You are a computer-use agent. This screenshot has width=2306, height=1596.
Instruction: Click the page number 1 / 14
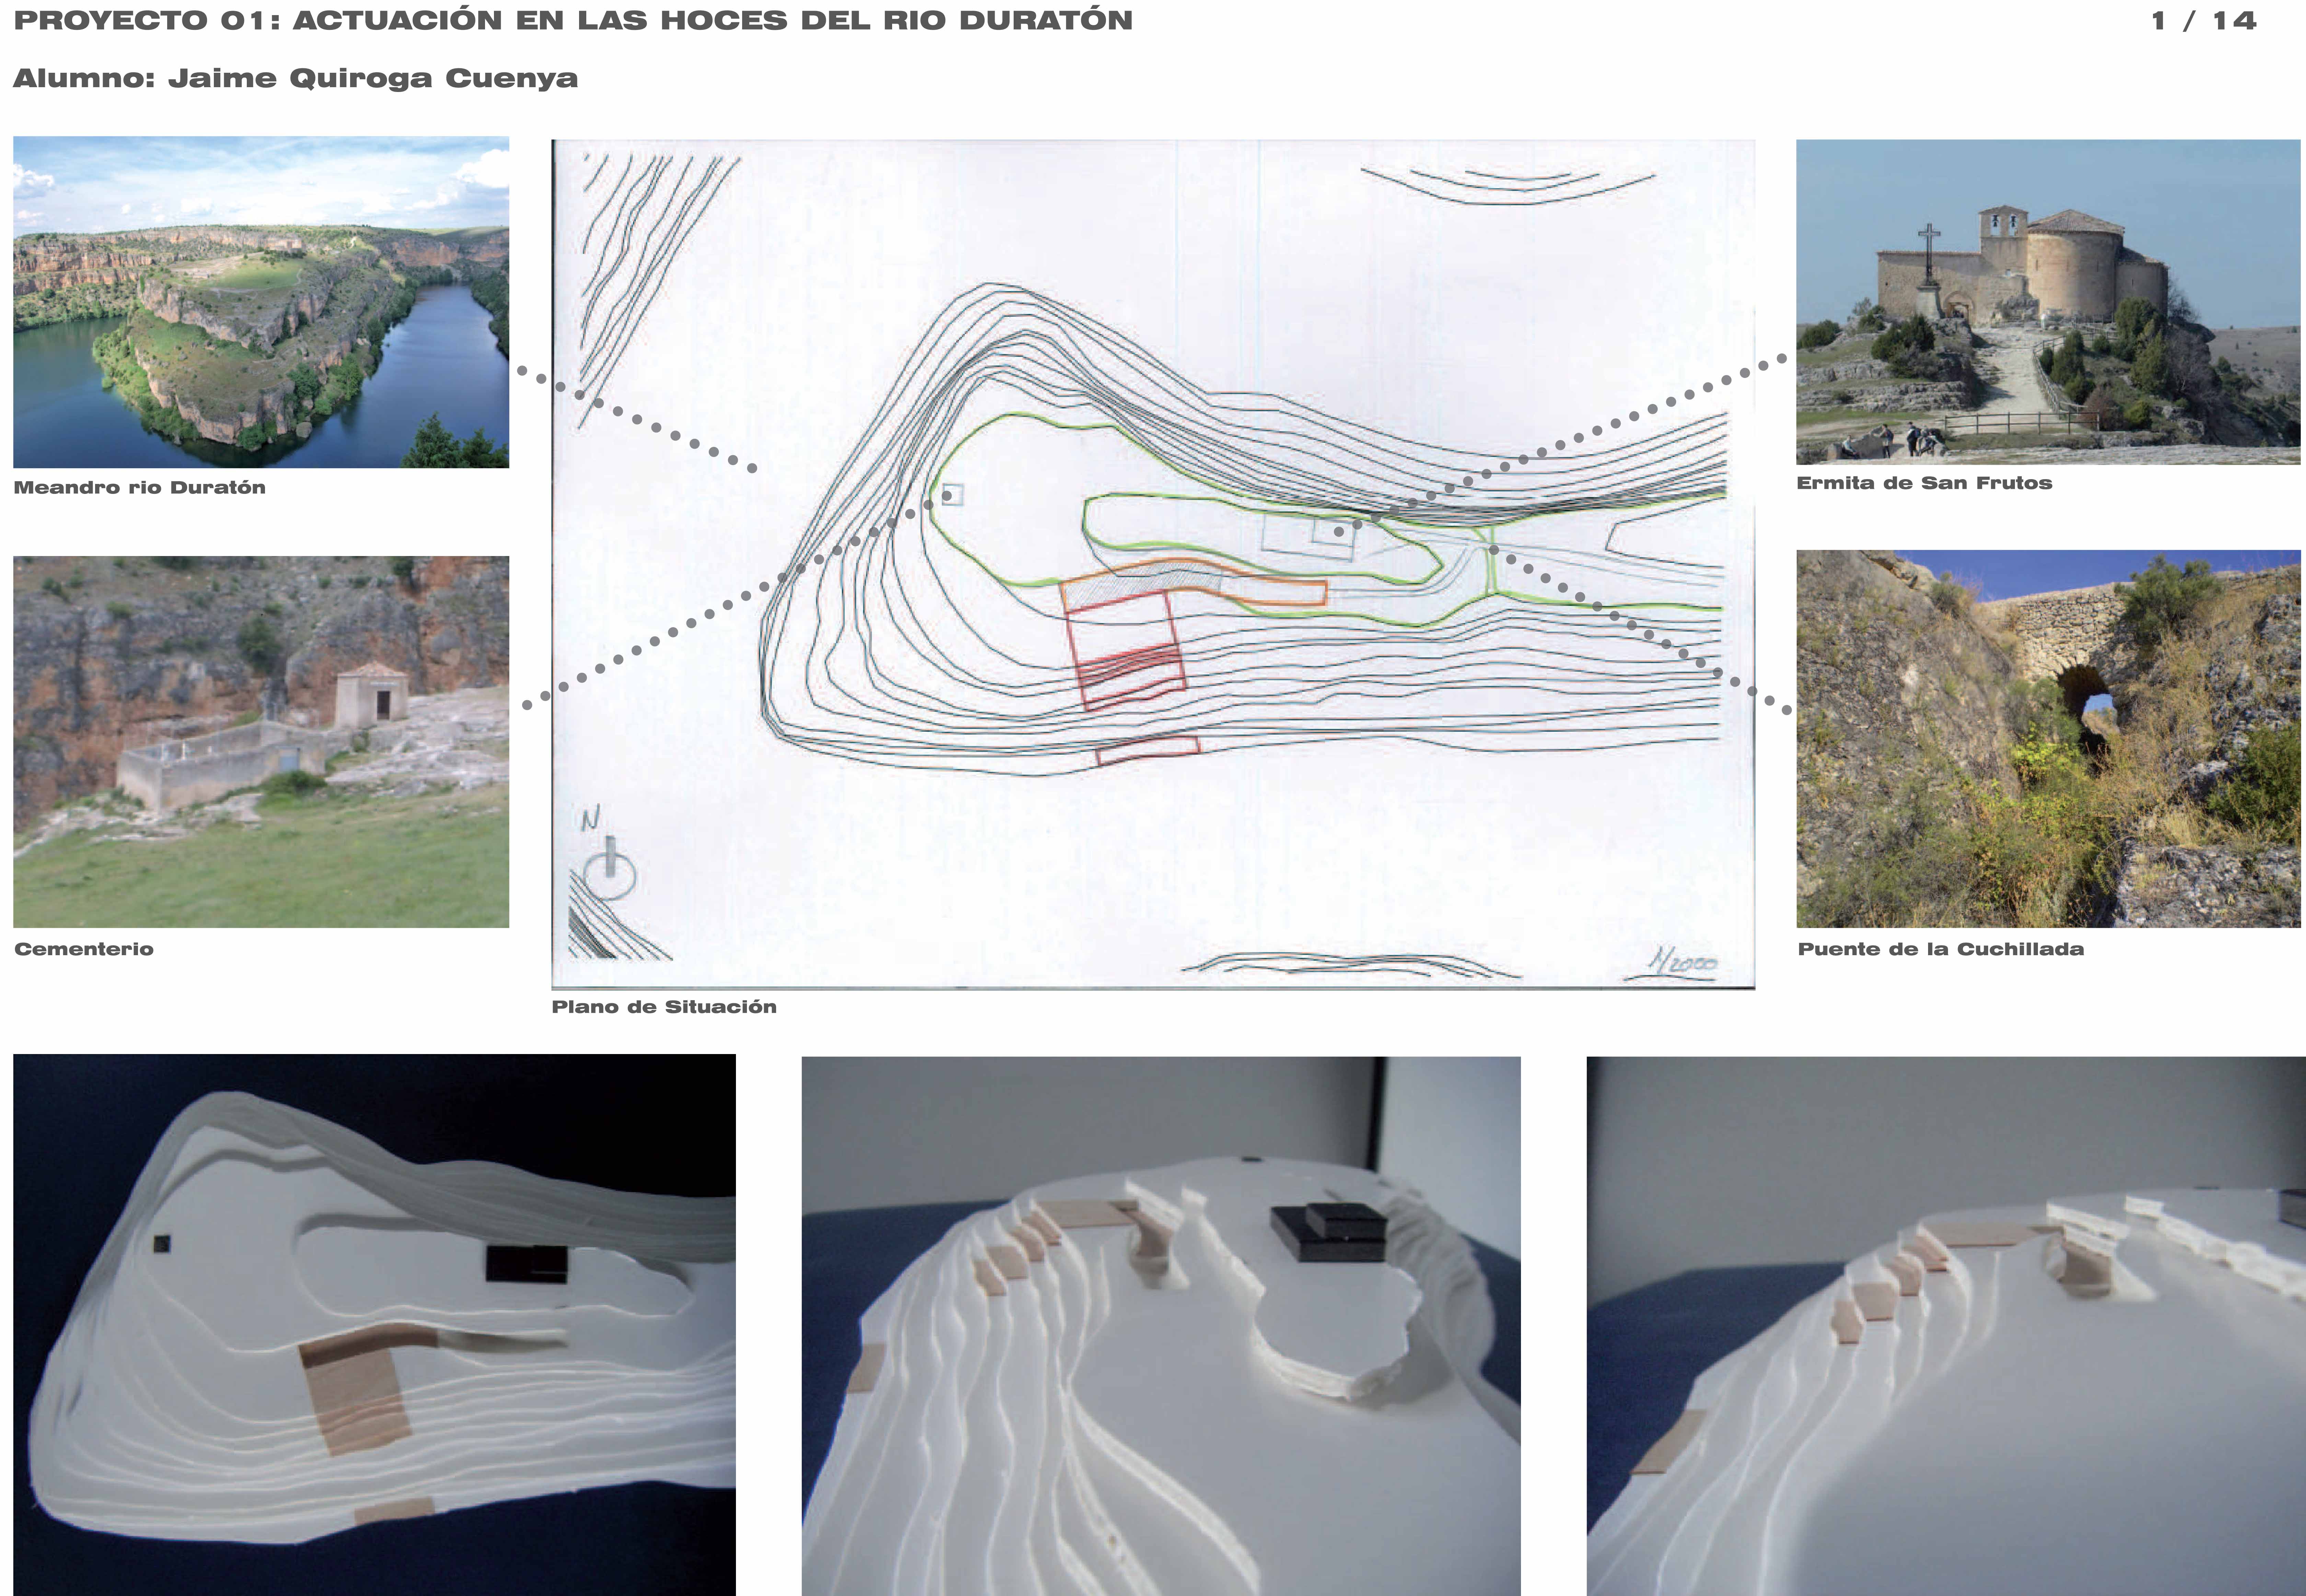(x=2203, y=21)
